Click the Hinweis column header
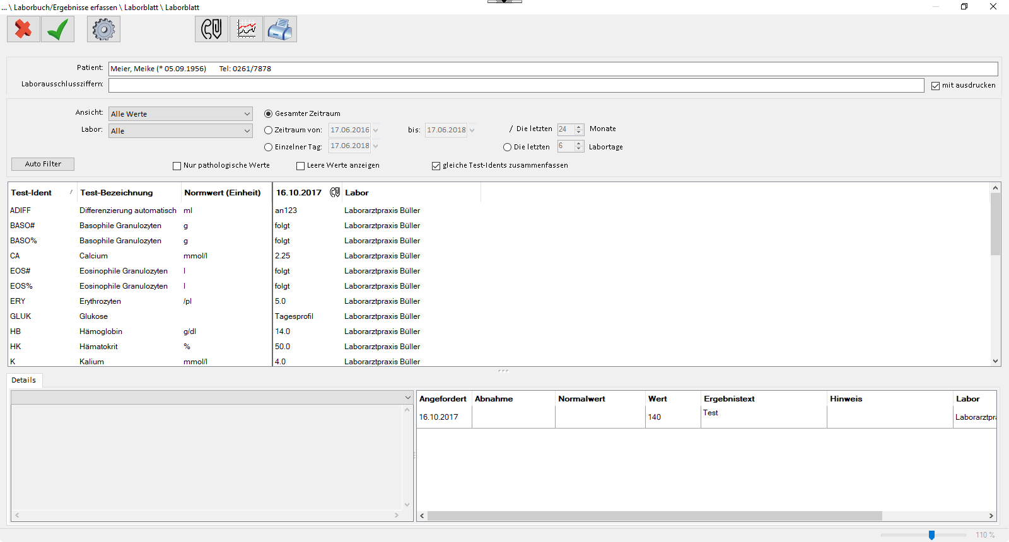The height and width of the screenshot is (542, 1009). coord(890,399)
